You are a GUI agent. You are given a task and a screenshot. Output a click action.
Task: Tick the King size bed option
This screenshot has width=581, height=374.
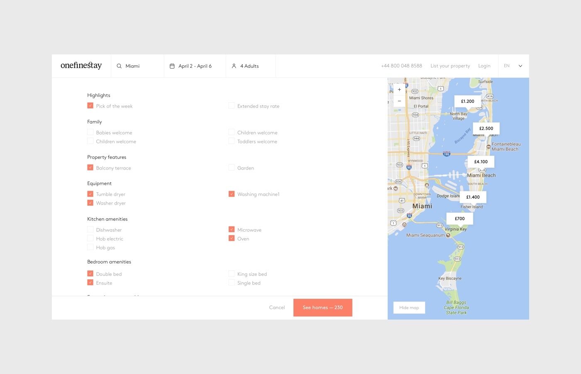232,273
